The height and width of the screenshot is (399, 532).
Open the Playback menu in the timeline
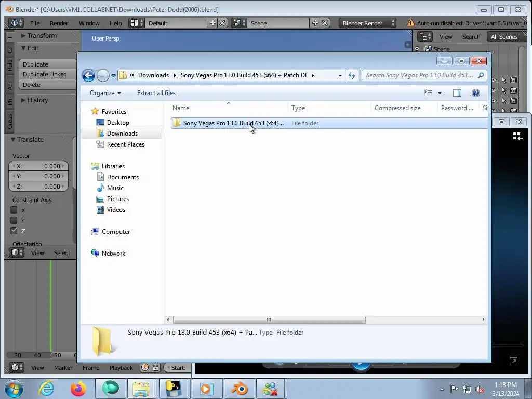tap(121, 367)
